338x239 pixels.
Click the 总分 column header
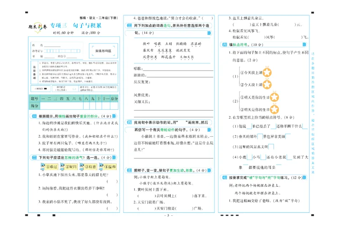tap(114, 98)
